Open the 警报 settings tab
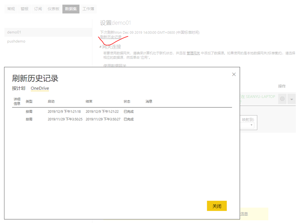 tap(25, 9)
